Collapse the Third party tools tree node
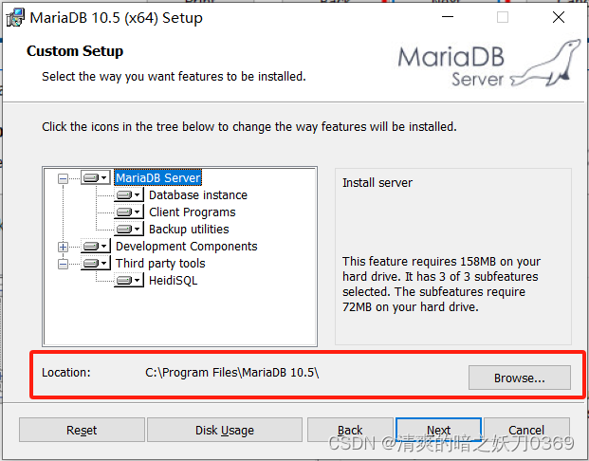 (x=64, y=264)
